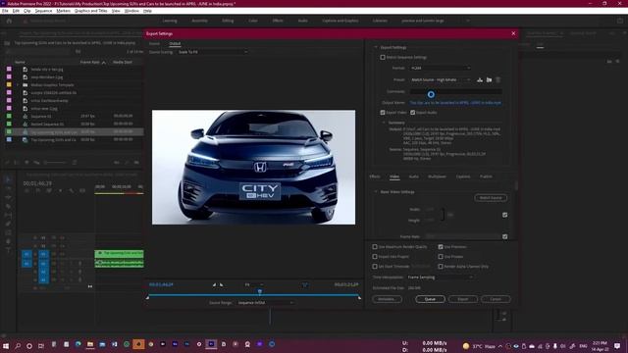Close the Export Settings dialog
This screenshot has height=353, width=628.
tap(513, 33)
